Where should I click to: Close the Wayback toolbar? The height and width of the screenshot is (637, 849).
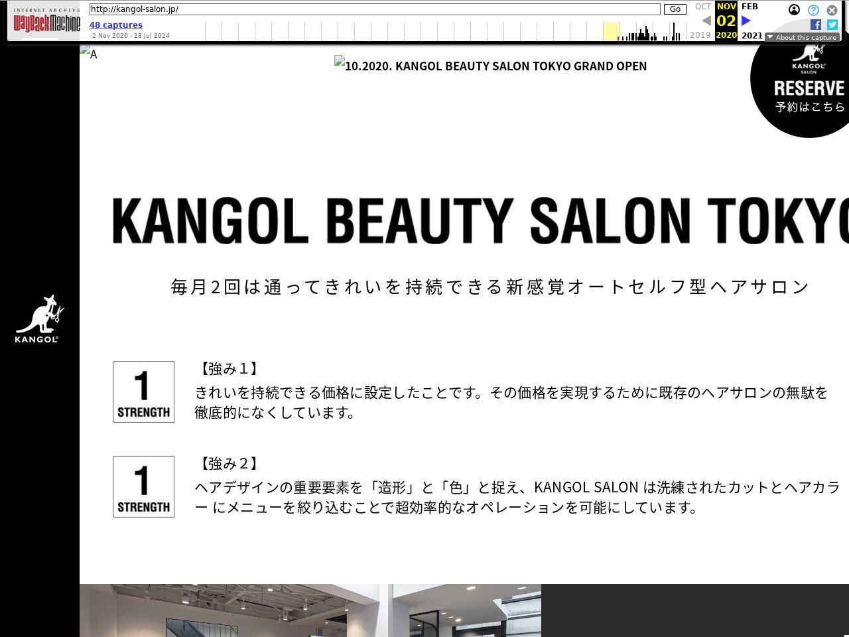click(x=832, y=10)
